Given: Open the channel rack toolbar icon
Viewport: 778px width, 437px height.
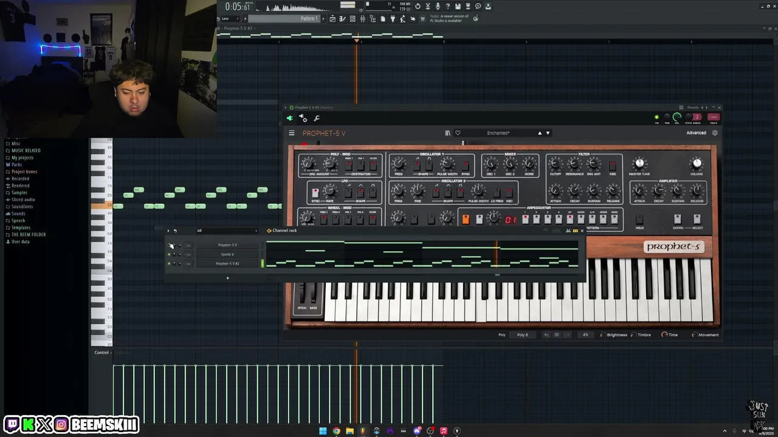Looking at the screenshot, I should (353, 19).
